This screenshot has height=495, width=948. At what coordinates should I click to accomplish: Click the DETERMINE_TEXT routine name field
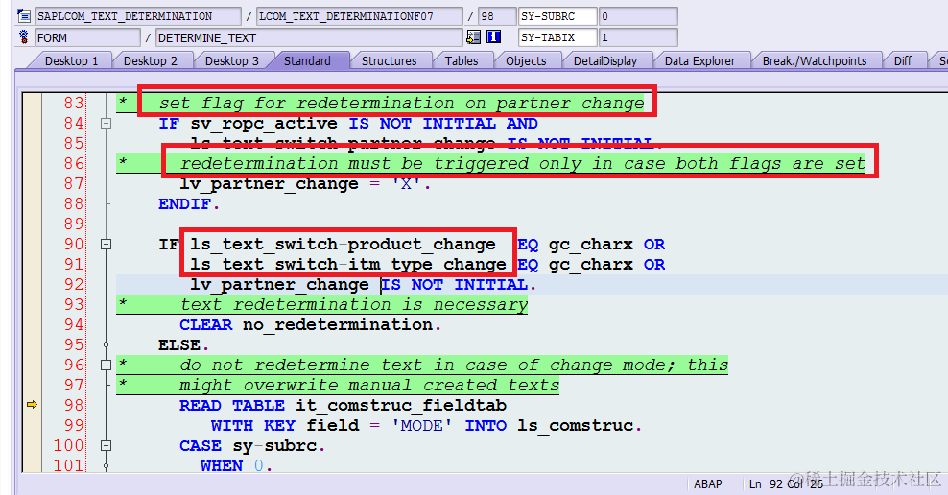[x=309, y=37]
